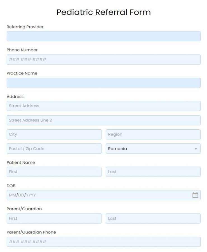Open the DOB calendar date picker
Image resolution: width=207 pixels, height=252 pixels.
click(x=196, y=195)
